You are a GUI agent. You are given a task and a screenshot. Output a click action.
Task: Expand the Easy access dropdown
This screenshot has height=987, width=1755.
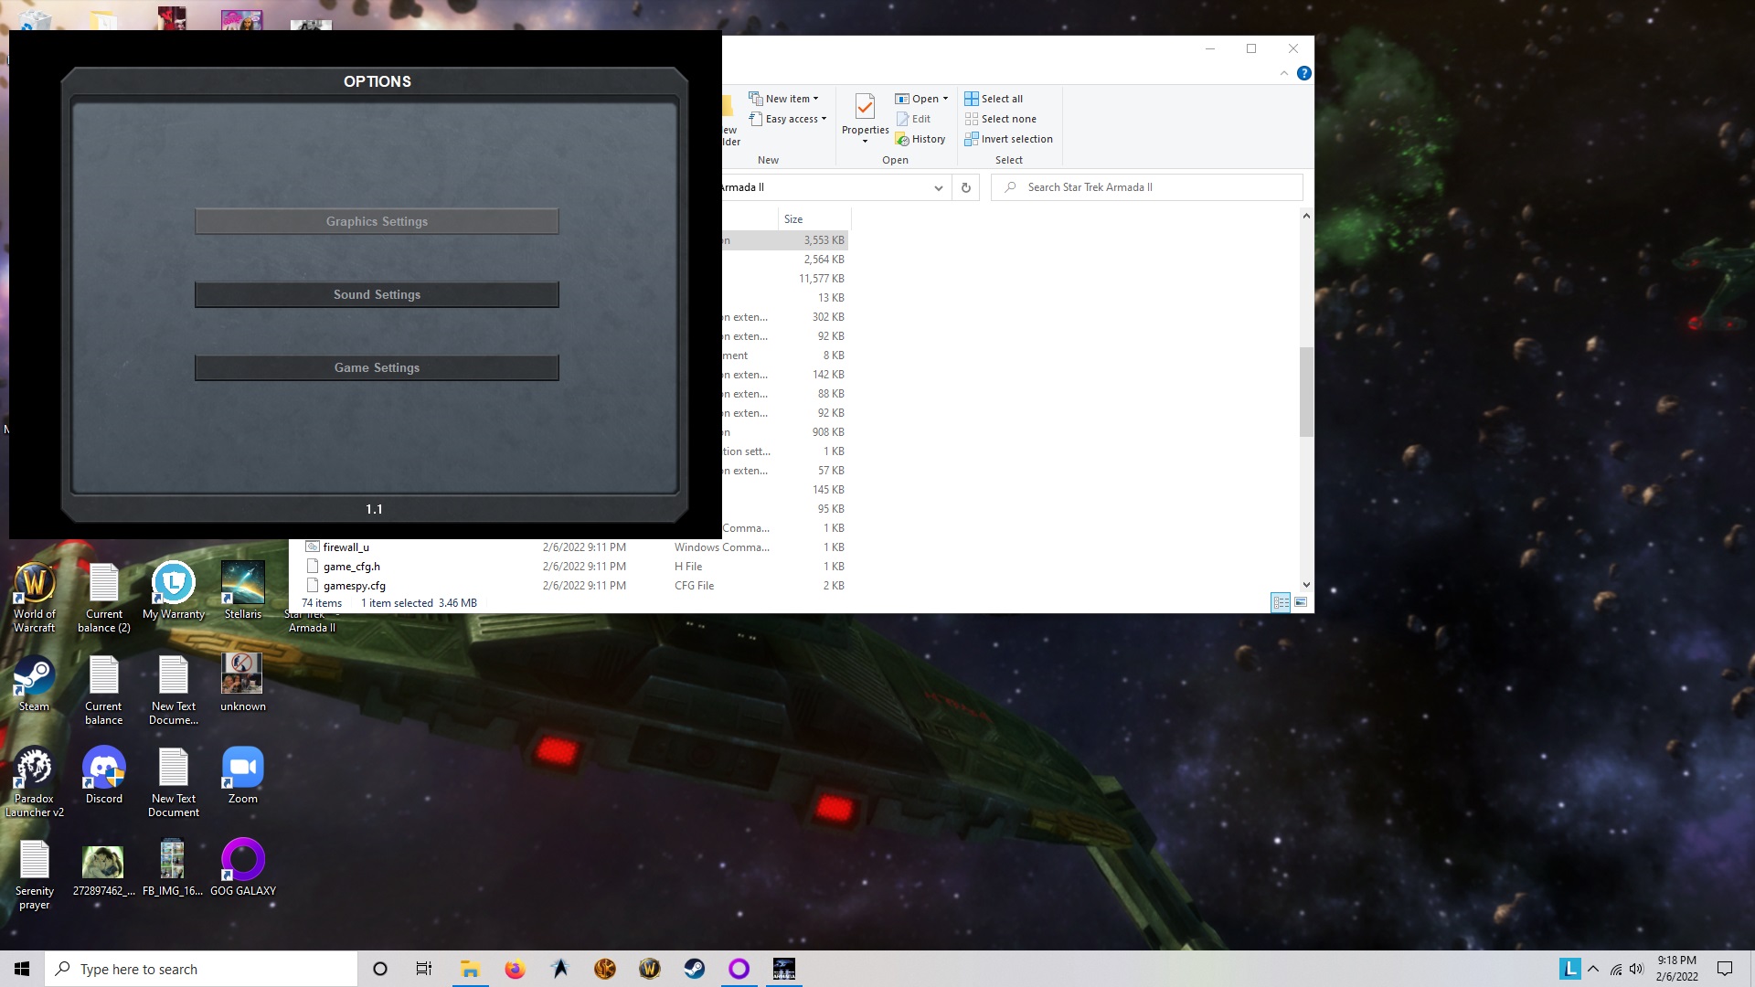tap(788, 119)
